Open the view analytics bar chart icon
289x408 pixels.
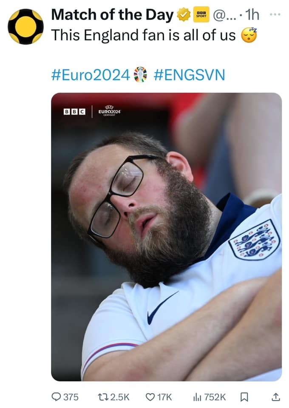pos(197,397)
